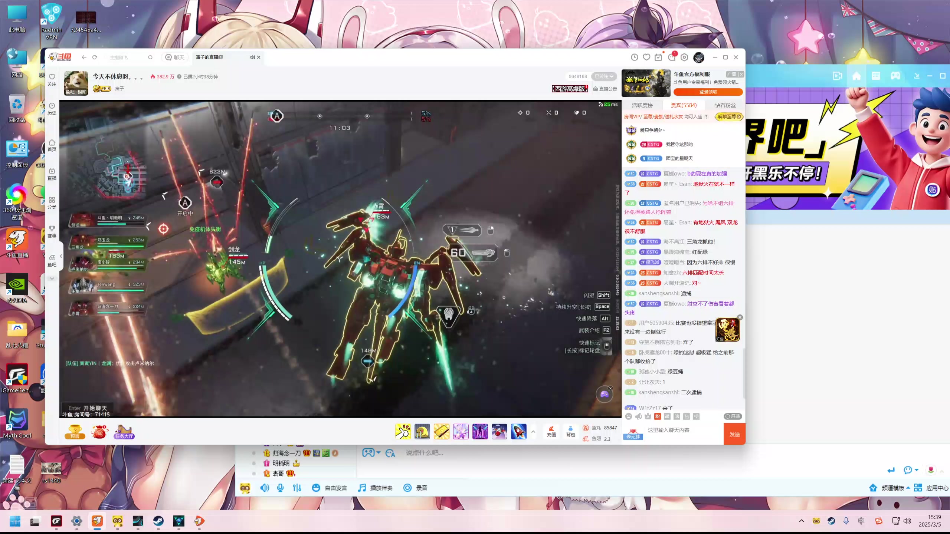This screenshot has height=534, width=950.
Task: Open 分类 (categories) in left sidebar
Action: pos(52,203)
